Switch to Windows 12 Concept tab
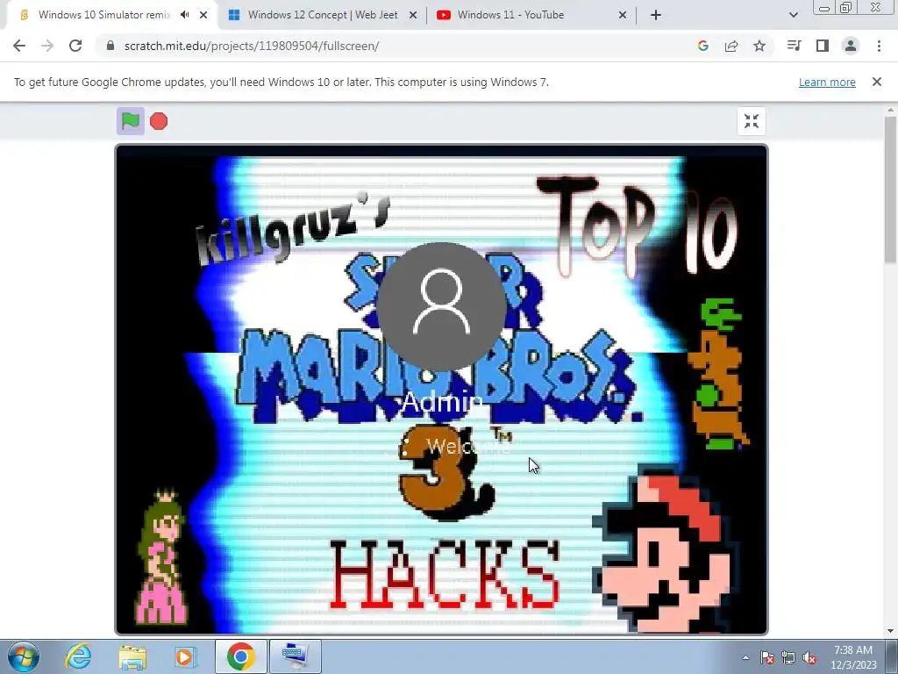898x674 pixels. (x=323, y=15)
